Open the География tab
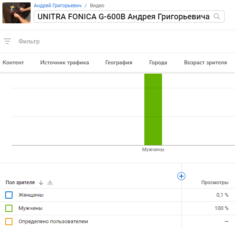 click(119, 62)
